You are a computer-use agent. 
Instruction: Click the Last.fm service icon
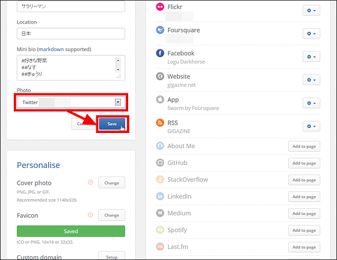click(160, 247)
